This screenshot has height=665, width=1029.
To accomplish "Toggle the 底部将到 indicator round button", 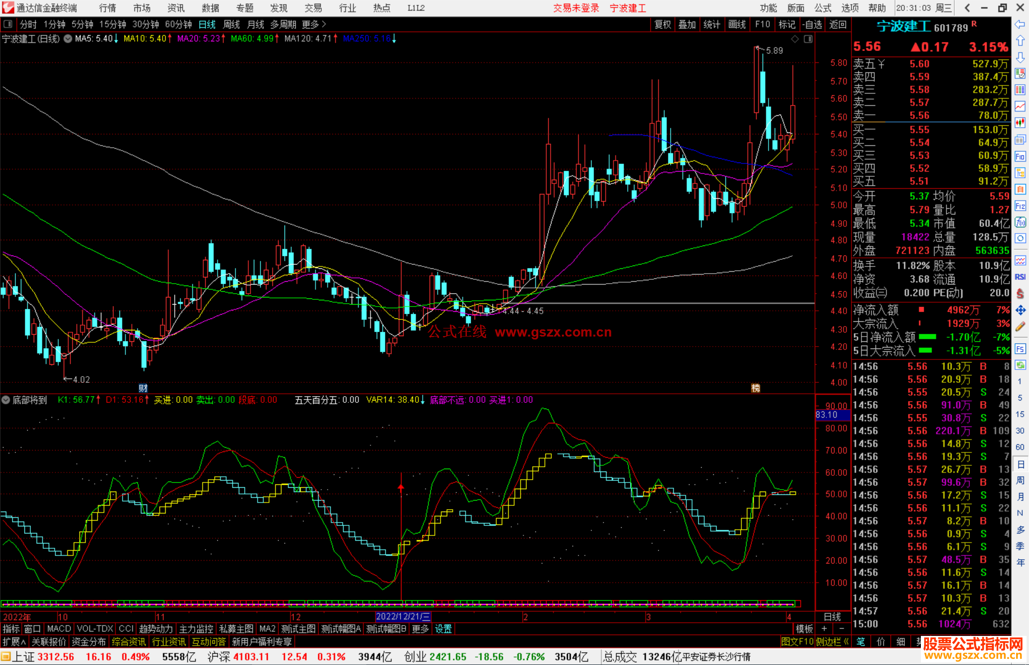I will coord(6,400).
